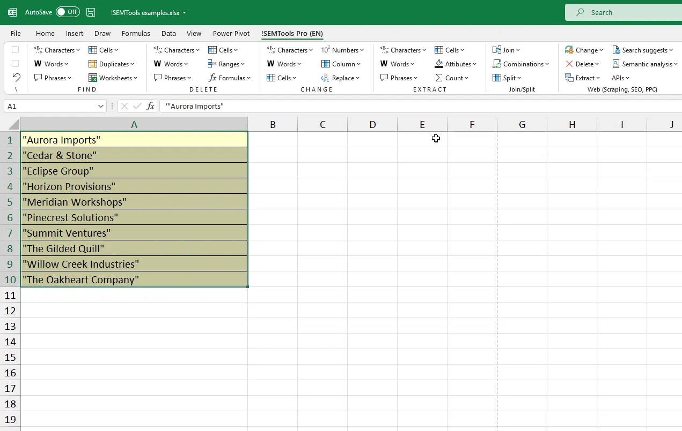Click cell containing "Willow Creek Industries"
This screenshot has width=682, height=431.
pos(134,264)
